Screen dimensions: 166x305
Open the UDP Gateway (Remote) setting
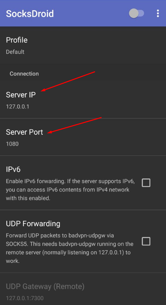coord(83,289)
